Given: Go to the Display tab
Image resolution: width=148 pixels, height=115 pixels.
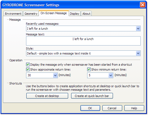Looking at the screenshot, I should (x=74, y=14).
